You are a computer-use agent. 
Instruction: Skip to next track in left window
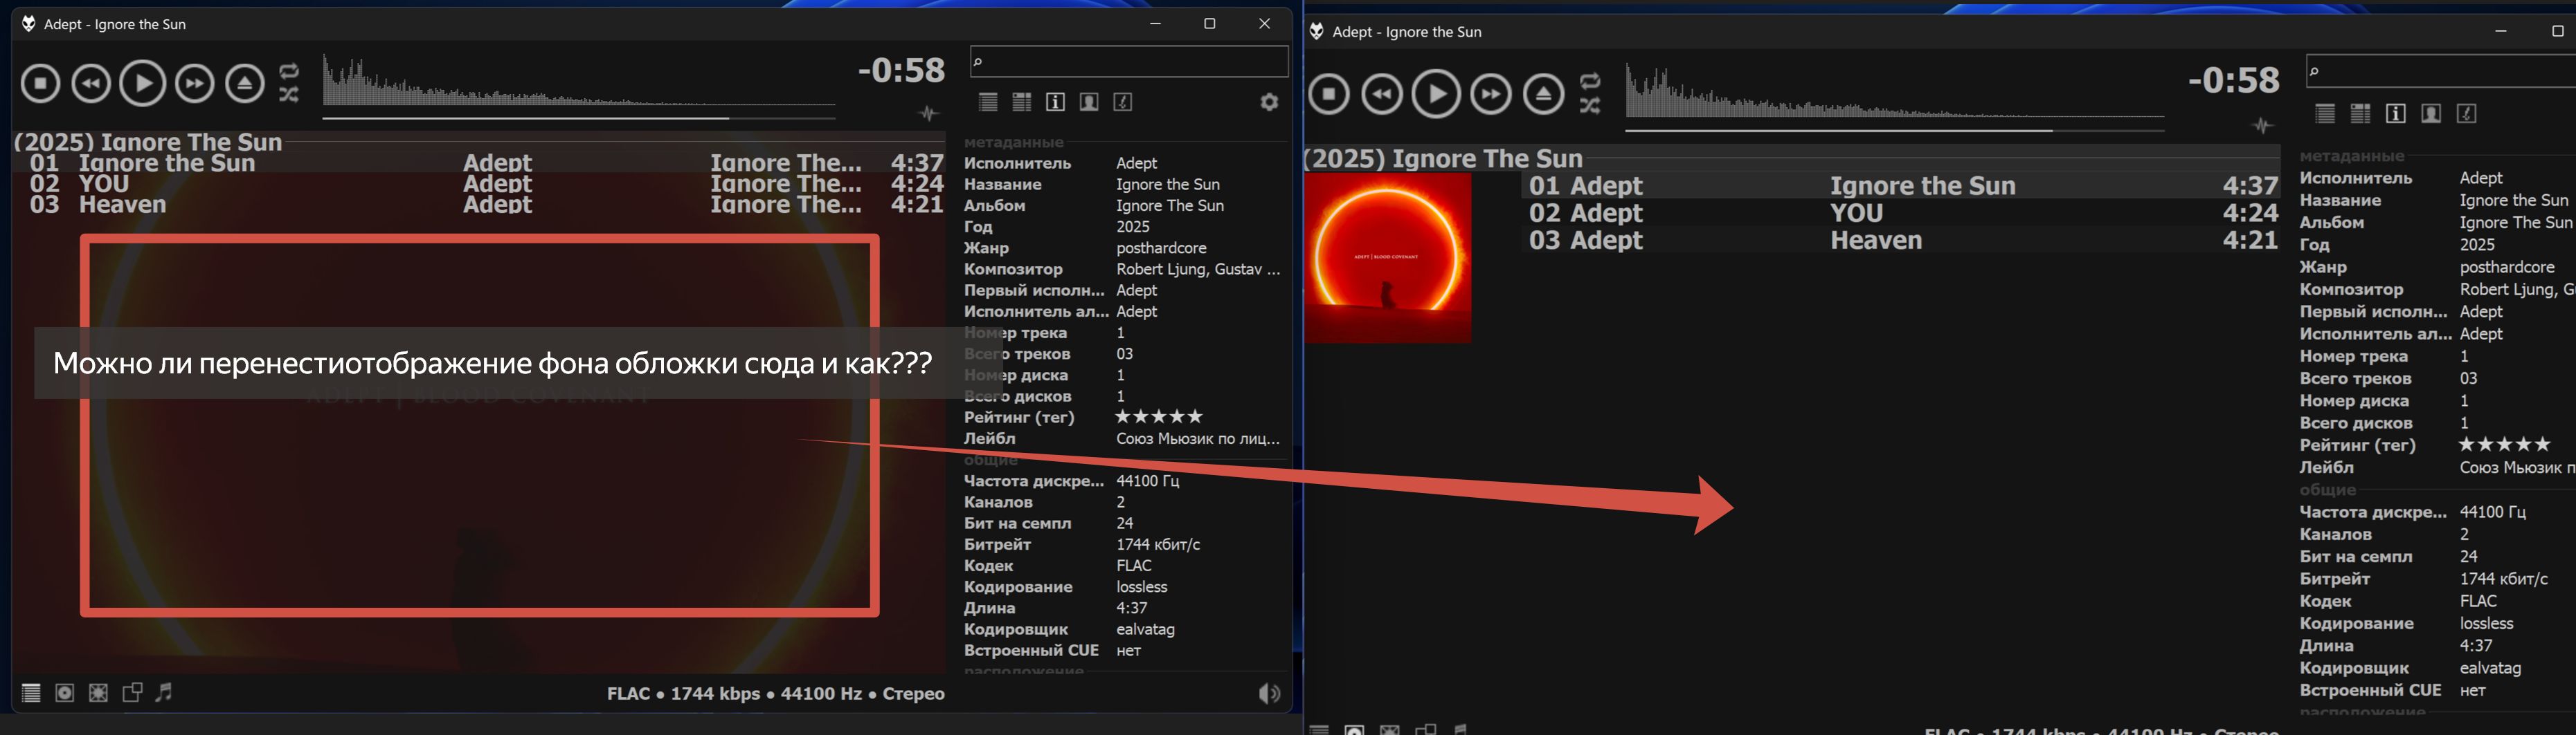tap(194, 83)
